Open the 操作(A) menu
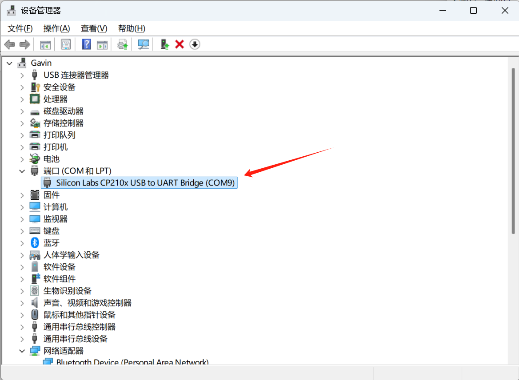The width and height of the screenshot is (519, 380). pos(56,28)
